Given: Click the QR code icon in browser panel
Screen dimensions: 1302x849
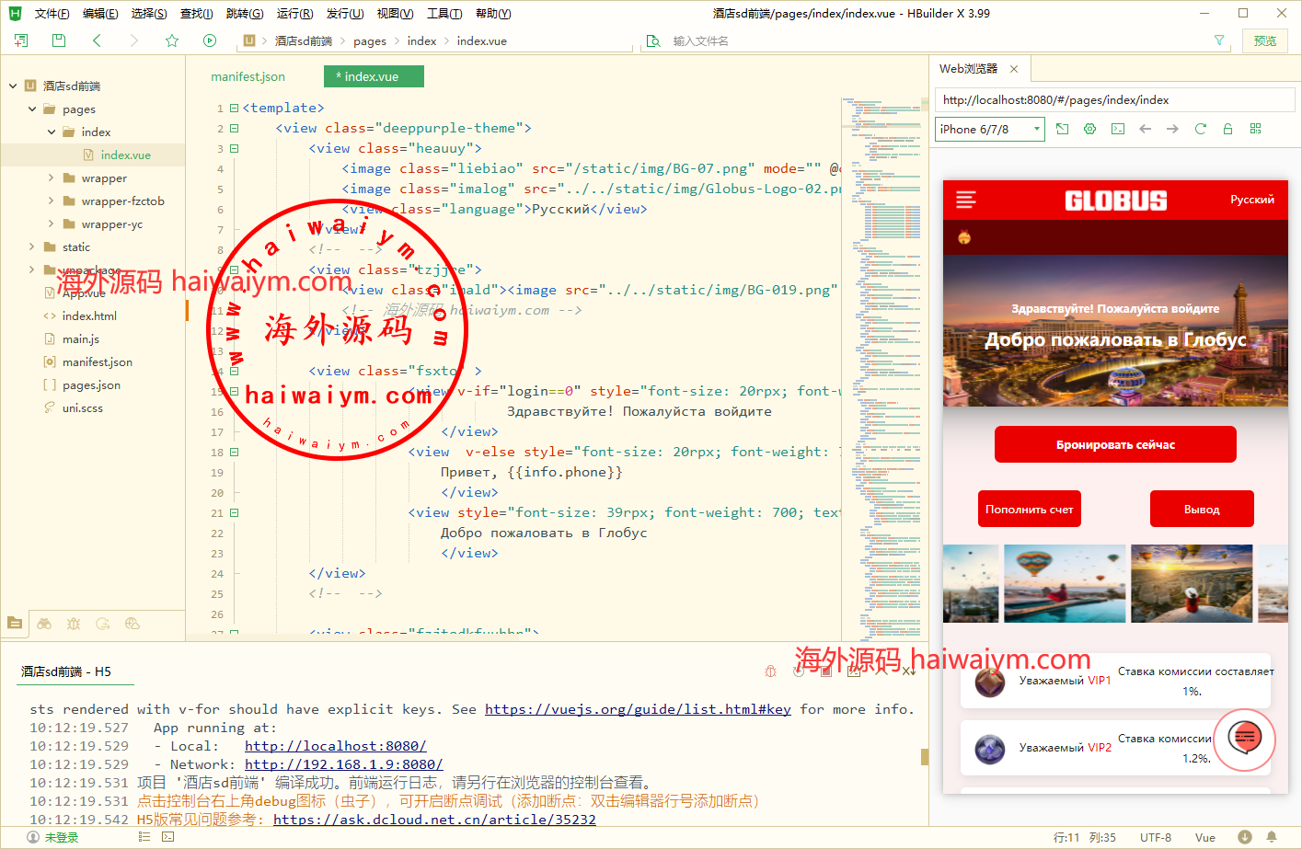Looking at the screenshot, I should tap(1255, 129).
